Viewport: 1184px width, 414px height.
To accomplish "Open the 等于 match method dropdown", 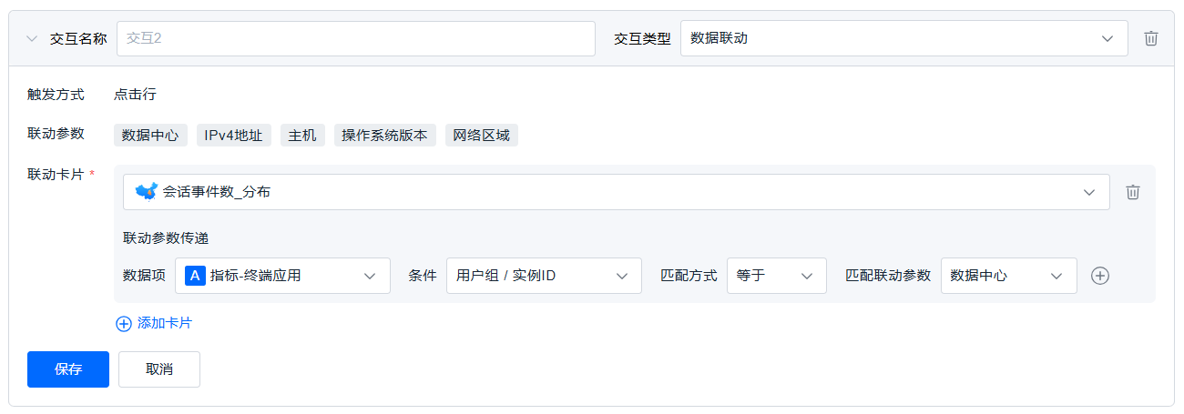I will (776, 276).
